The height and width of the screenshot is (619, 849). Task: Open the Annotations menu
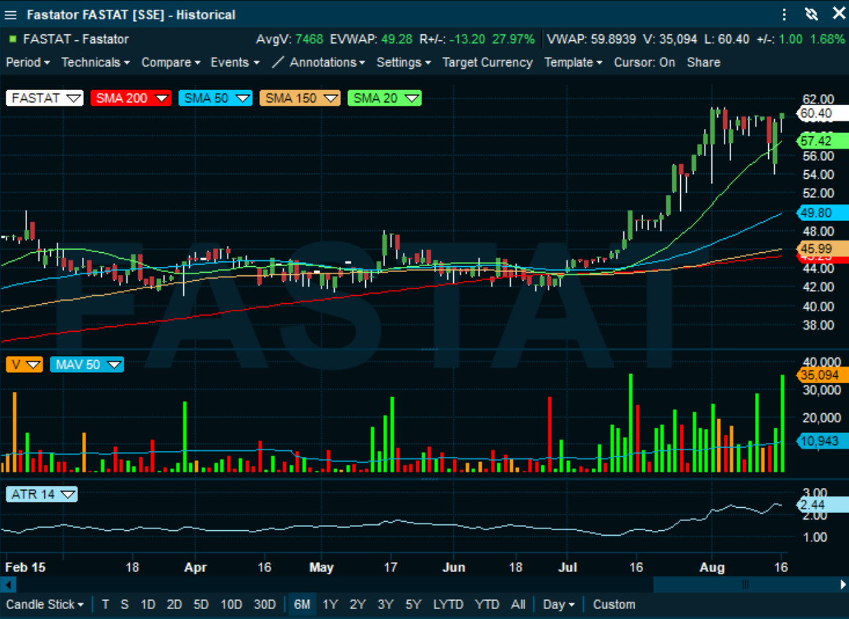coord(328,62)
